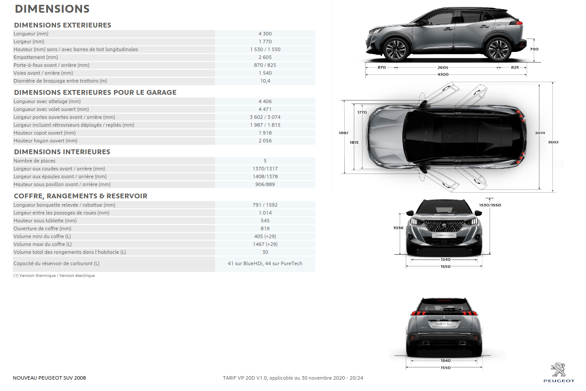The width and height of the screenshot is (586, 391).
Task: Click the 700 dimension label on side view
Action: 534,49
